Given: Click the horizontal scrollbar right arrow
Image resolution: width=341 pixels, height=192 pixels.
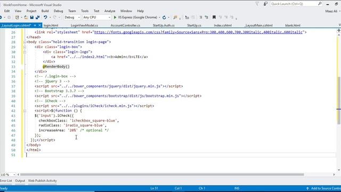Looking at the screenshot, I should coord(334,174).
